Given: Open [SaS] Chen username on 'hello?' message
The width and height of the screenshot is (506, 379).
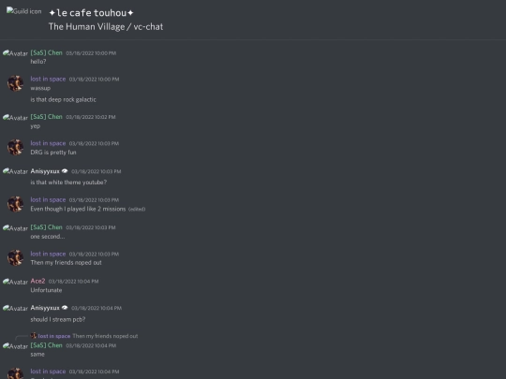Looking at the screenshot, I should pos(46,52).
